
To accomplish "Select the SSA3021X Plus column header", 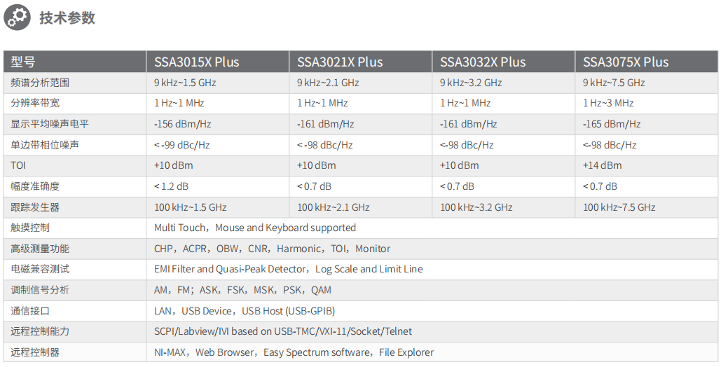I will coord(340,62).
